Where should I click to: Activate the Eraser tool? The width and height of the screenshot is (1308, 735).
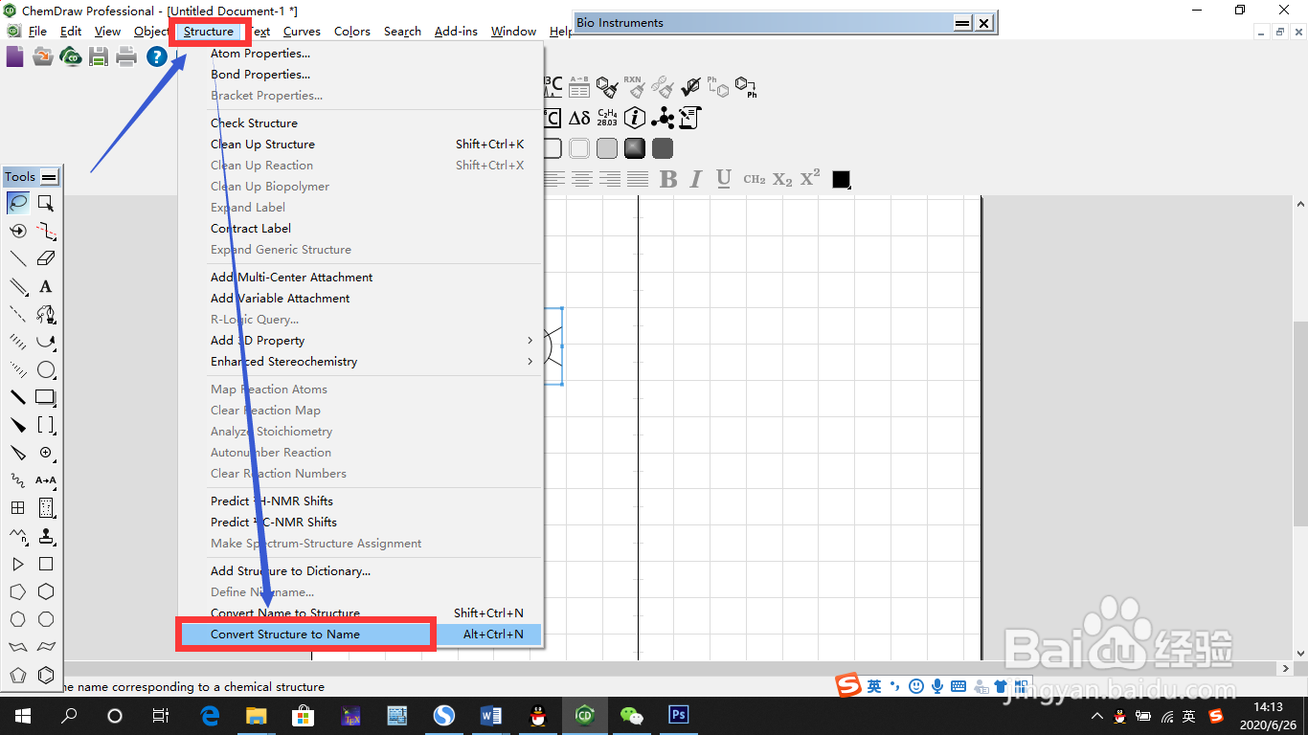pos(45,258)
